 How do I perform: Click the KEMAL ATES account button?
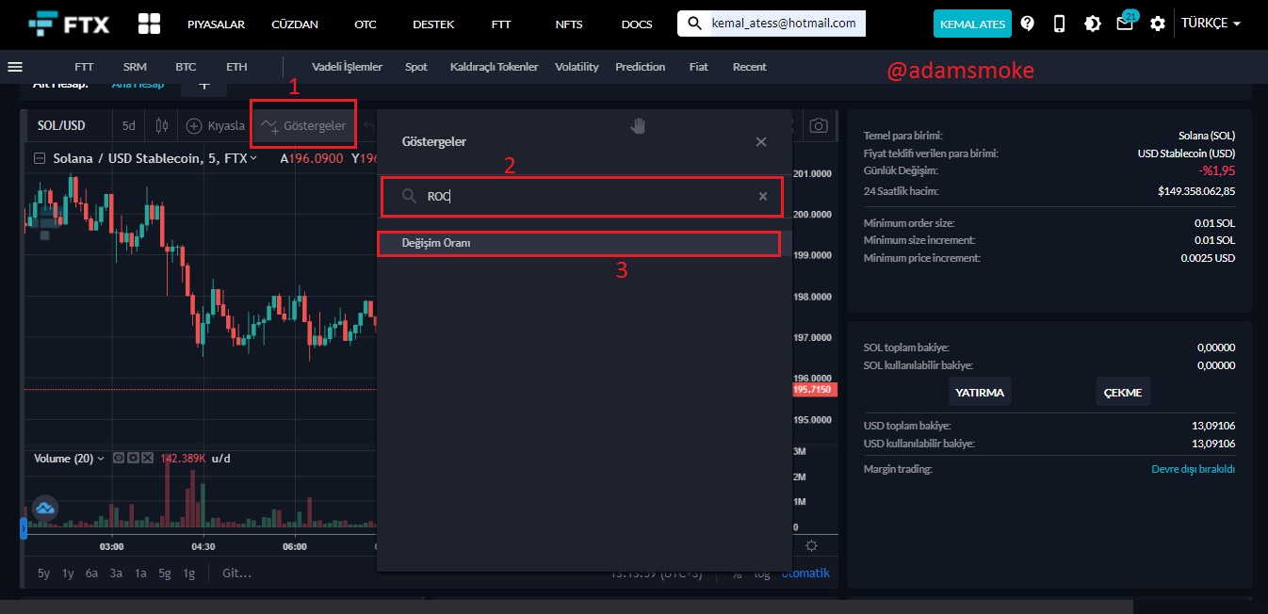pyautogui.click(x=972, y=24)
